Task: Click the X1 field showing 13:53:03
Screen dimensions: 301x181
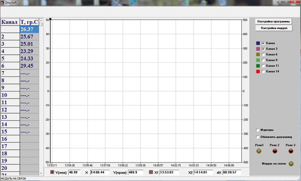Action: click(x=169, y=172)
